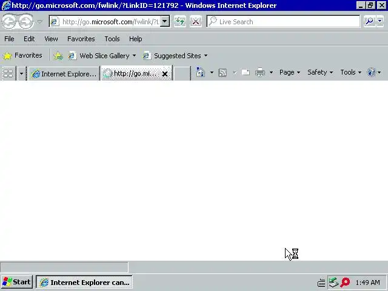
Task: Refresh the page with the Refresh icon
Action: (x=180, y=22)
